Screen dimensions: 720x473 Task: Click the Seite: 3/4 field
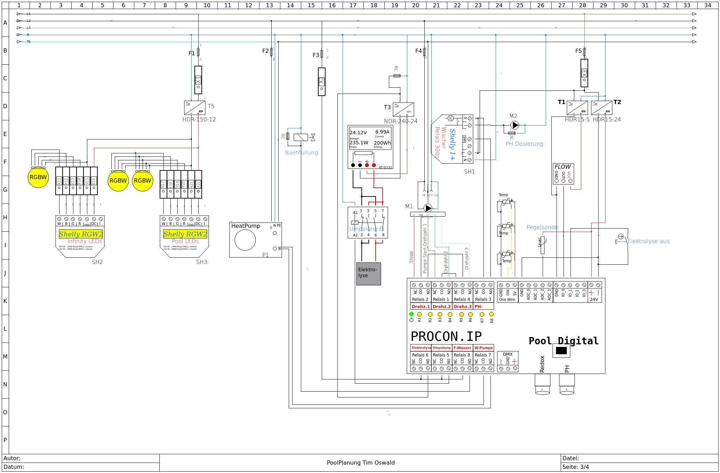[x=640, y=467]
